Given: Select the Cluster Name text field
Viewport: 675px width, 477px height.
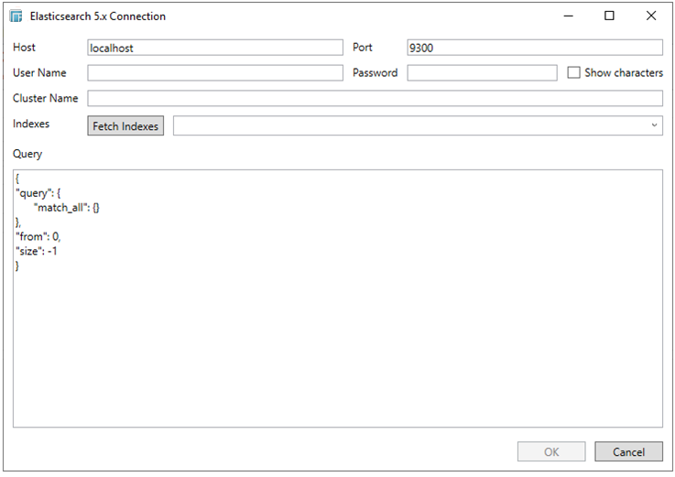Looking at the screenshot, I should tap(375, 99).
